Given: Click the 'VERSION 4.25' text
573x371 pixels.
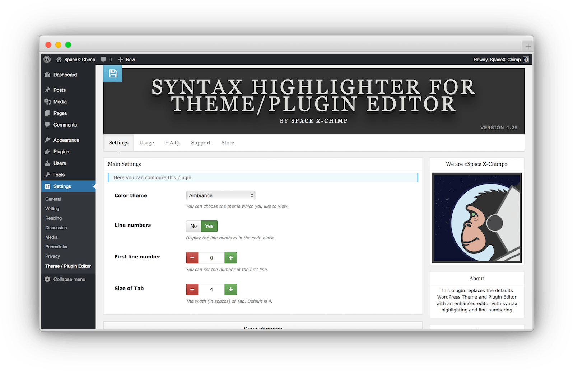Looking at the screenshot, I should pyautogui.click(x=499, y=127).
